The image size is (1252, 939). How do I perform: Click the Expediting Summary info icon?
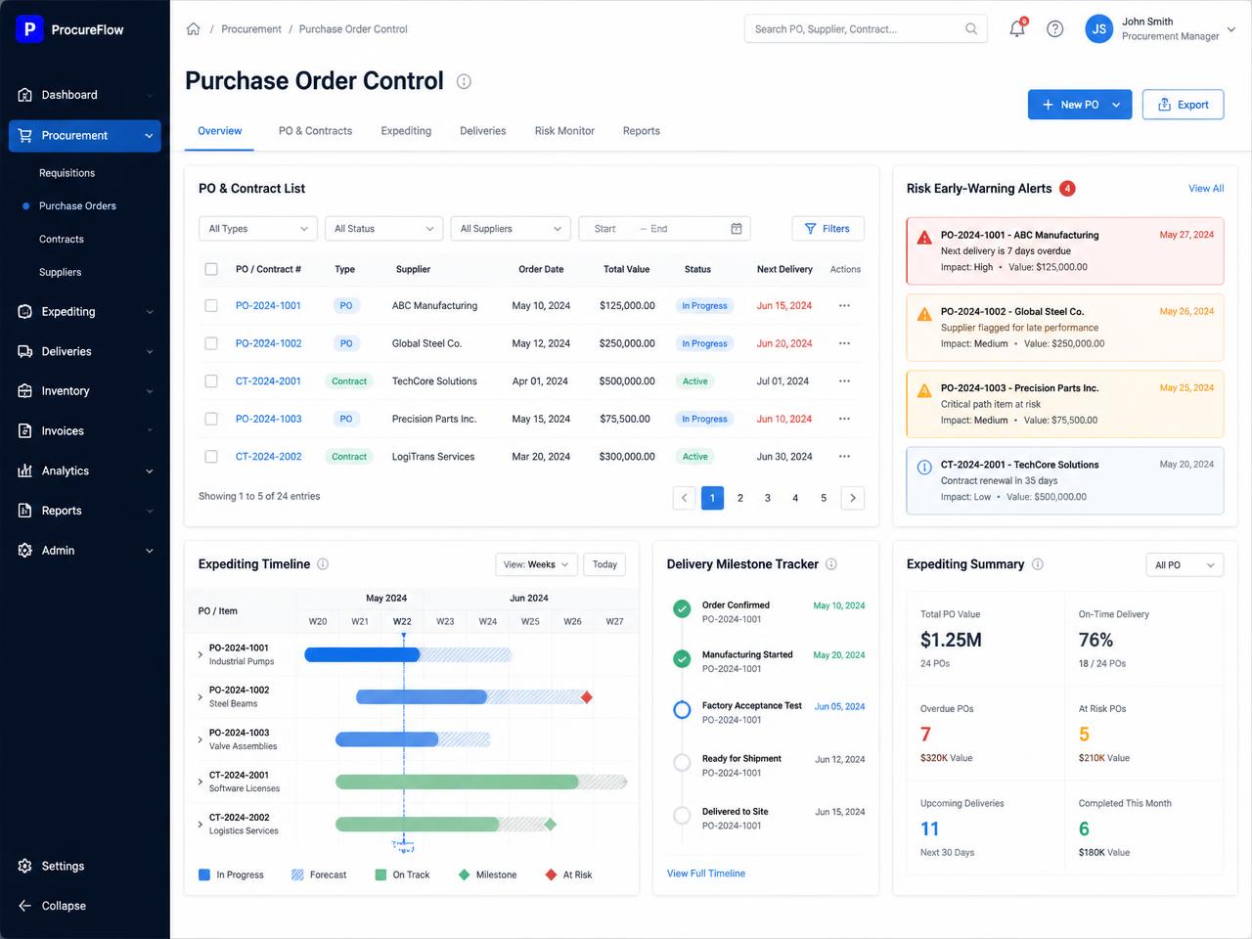point(1038,563)
